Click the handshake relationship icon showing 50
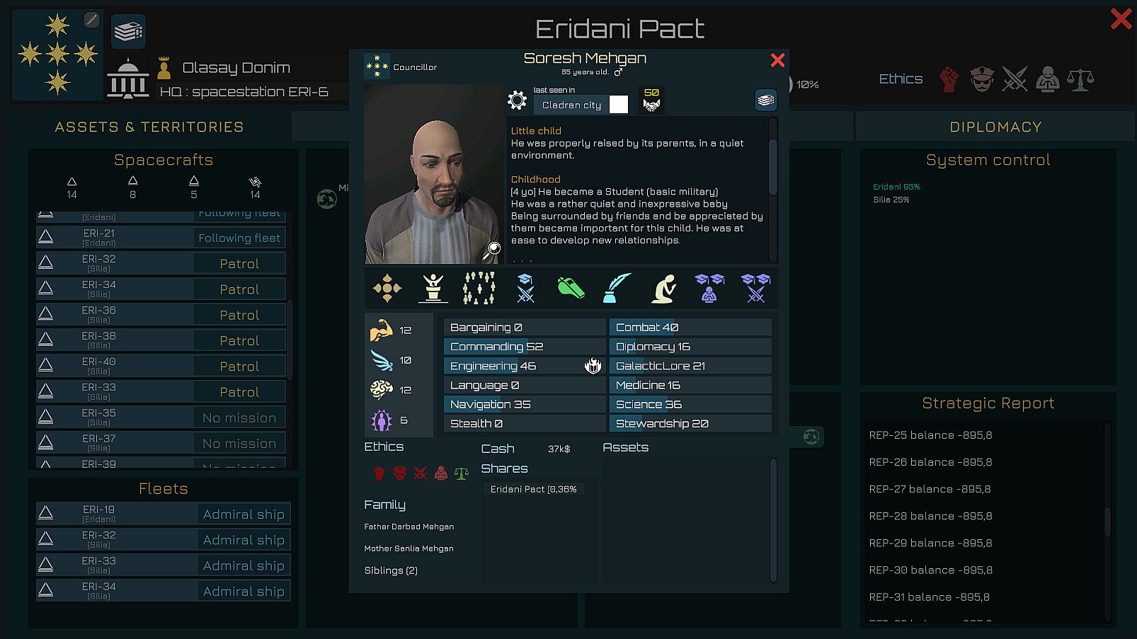This screenshot has width=1137, height=639. pos(651,100)
